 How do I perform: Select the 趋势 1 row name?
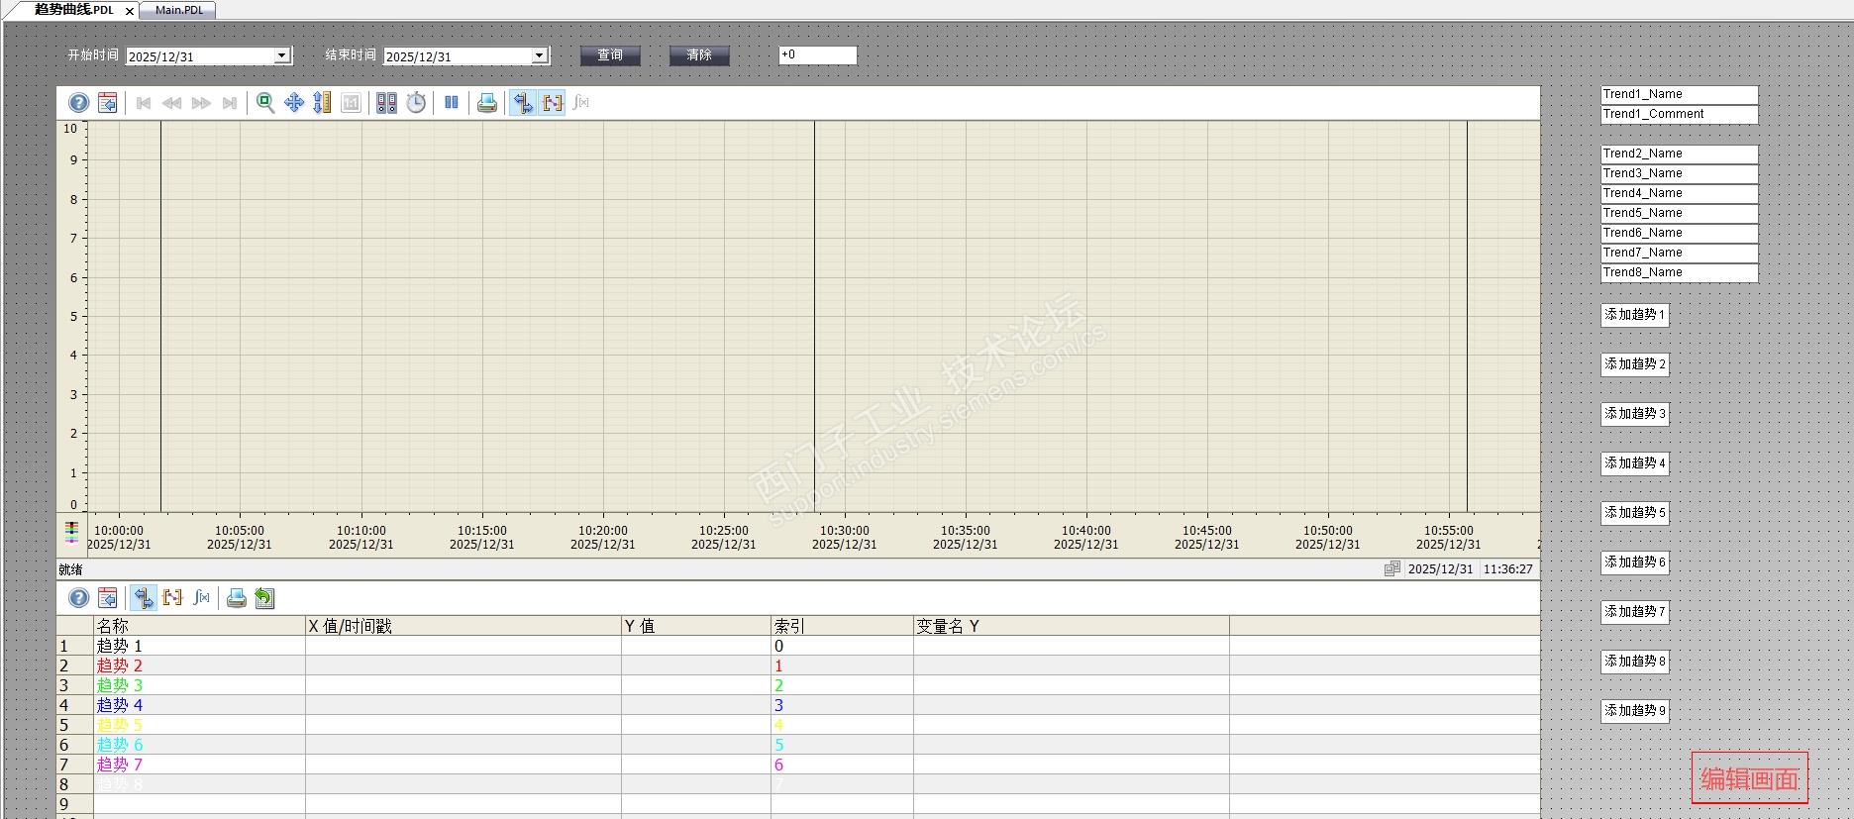coord(119,646)
